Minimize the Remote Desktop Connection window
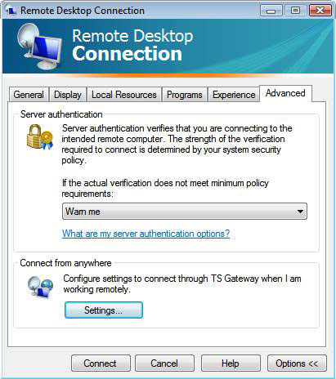 click(x=271, y=11)
